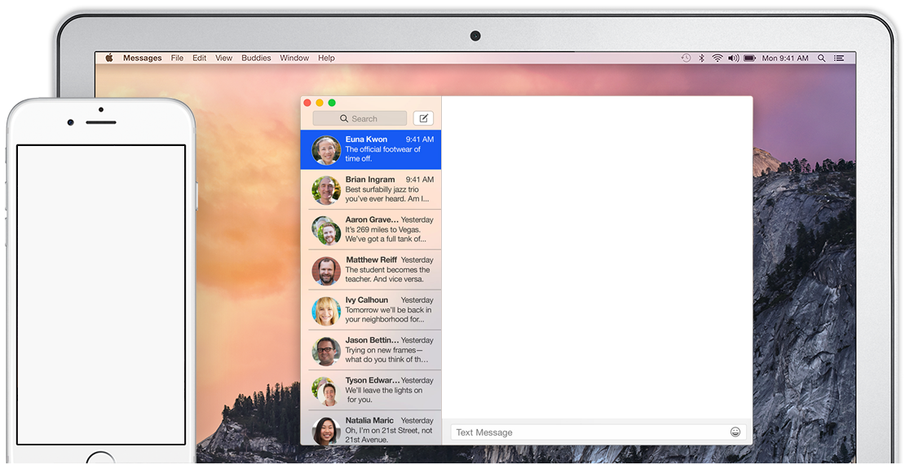The width and height of the screenshot is (905, 465).
Task: Click the Bluetooth status icon
Action: pos(702,58)
